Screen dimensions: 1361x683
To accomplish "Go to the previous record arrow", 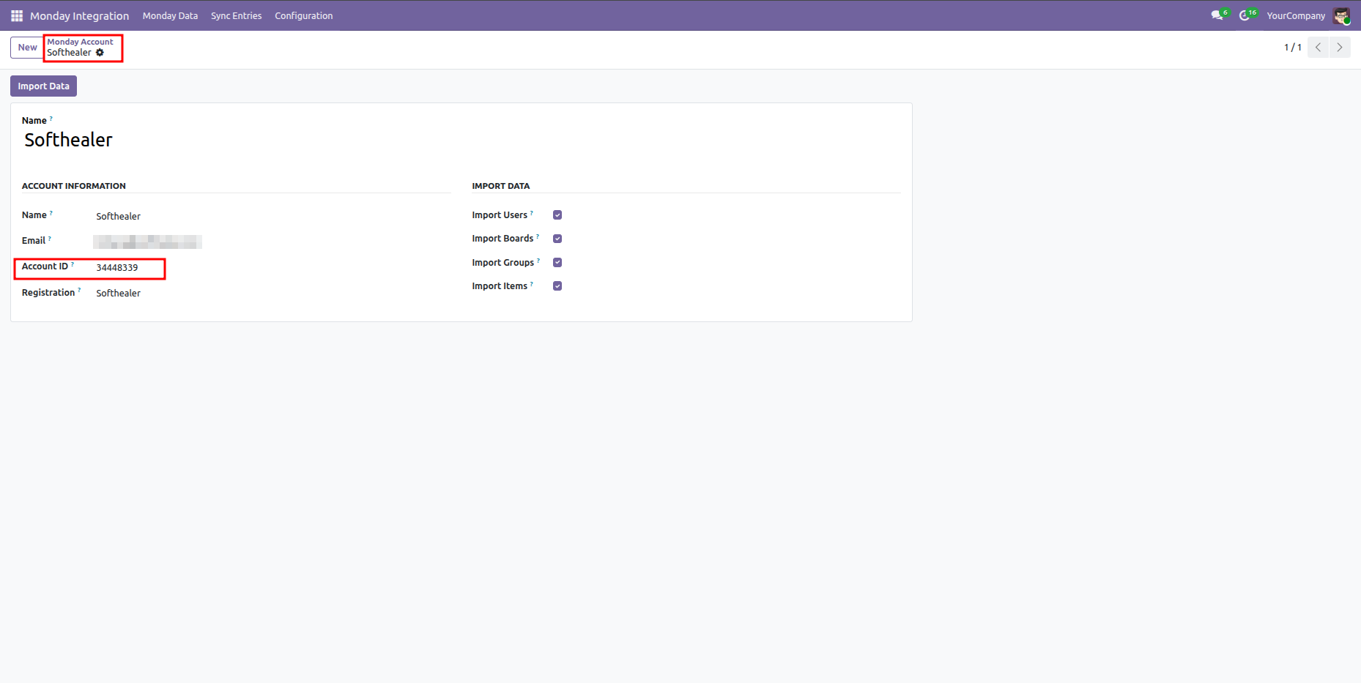I will pyautogui.click(x=1318, y=48).
